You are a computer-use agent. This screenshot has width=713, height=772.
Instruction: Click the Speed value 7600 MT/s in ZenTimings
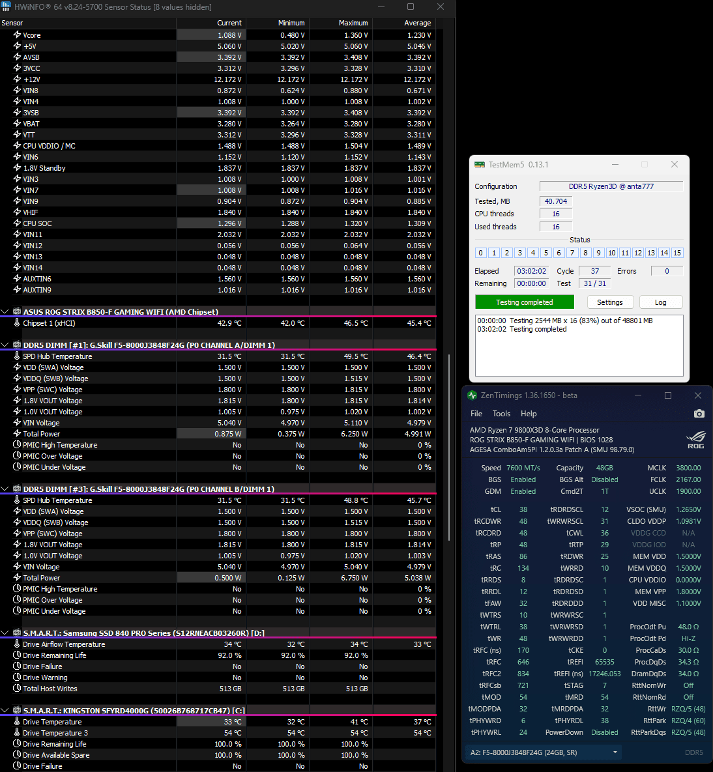tap(523, 468)
